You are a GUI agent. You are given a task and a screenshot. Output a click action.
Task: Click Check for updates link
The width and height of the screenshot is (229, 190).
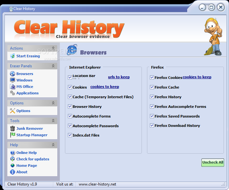33,159
